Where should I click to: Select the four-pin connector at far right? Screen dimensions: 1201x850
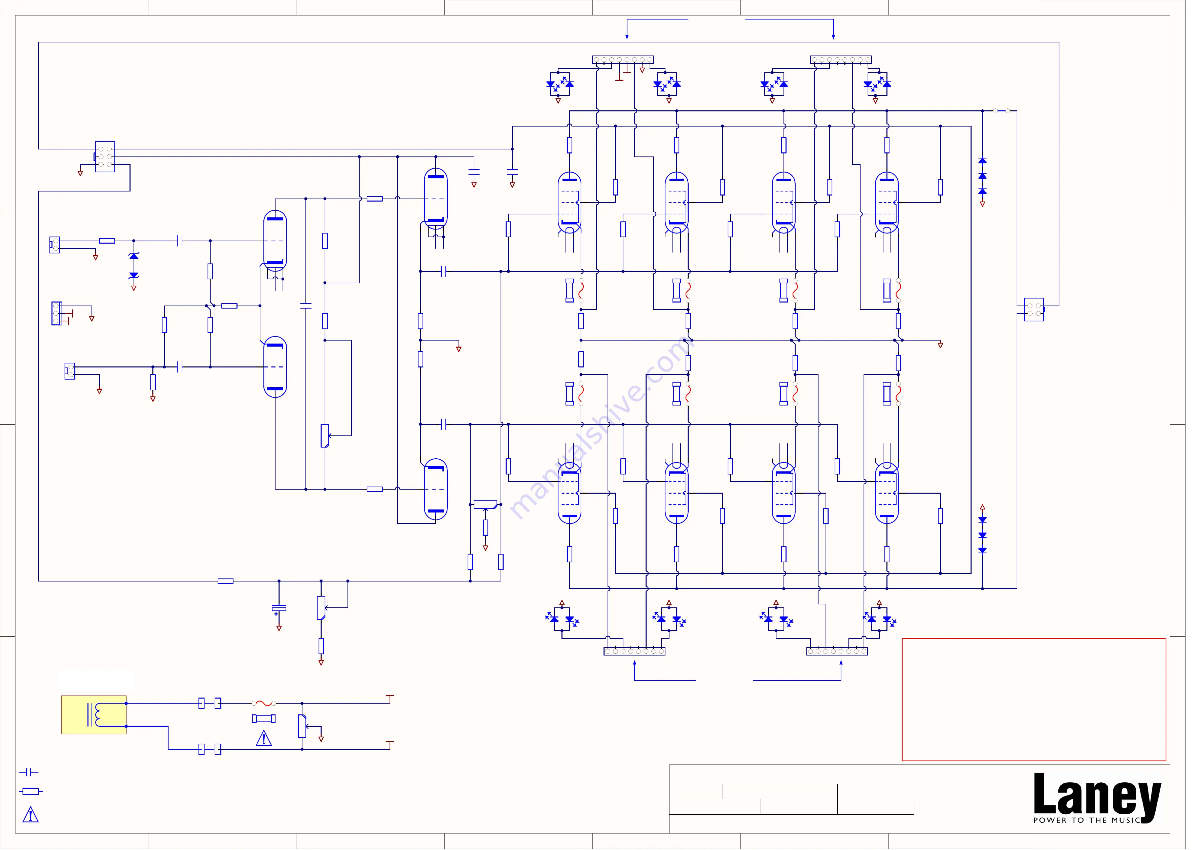pyautogui.click(x=1034, y=309)
